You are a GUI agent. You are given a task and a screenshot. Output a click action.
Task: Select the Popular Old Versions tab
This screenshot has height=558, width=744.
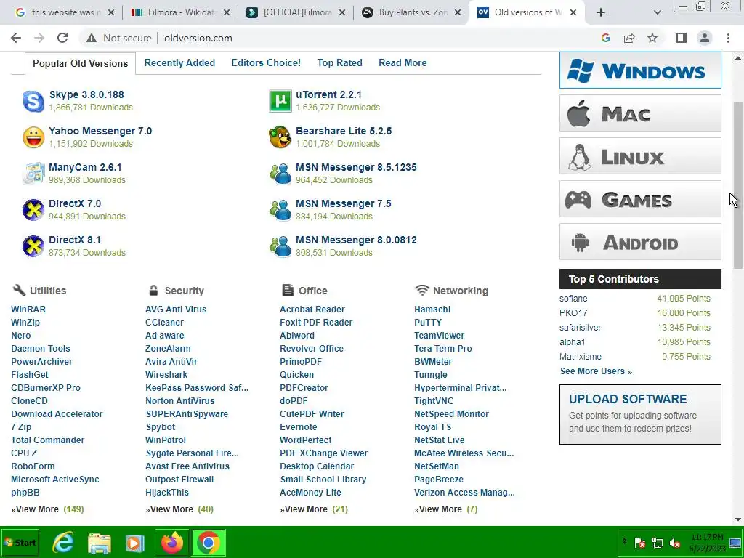click(80, 64)
